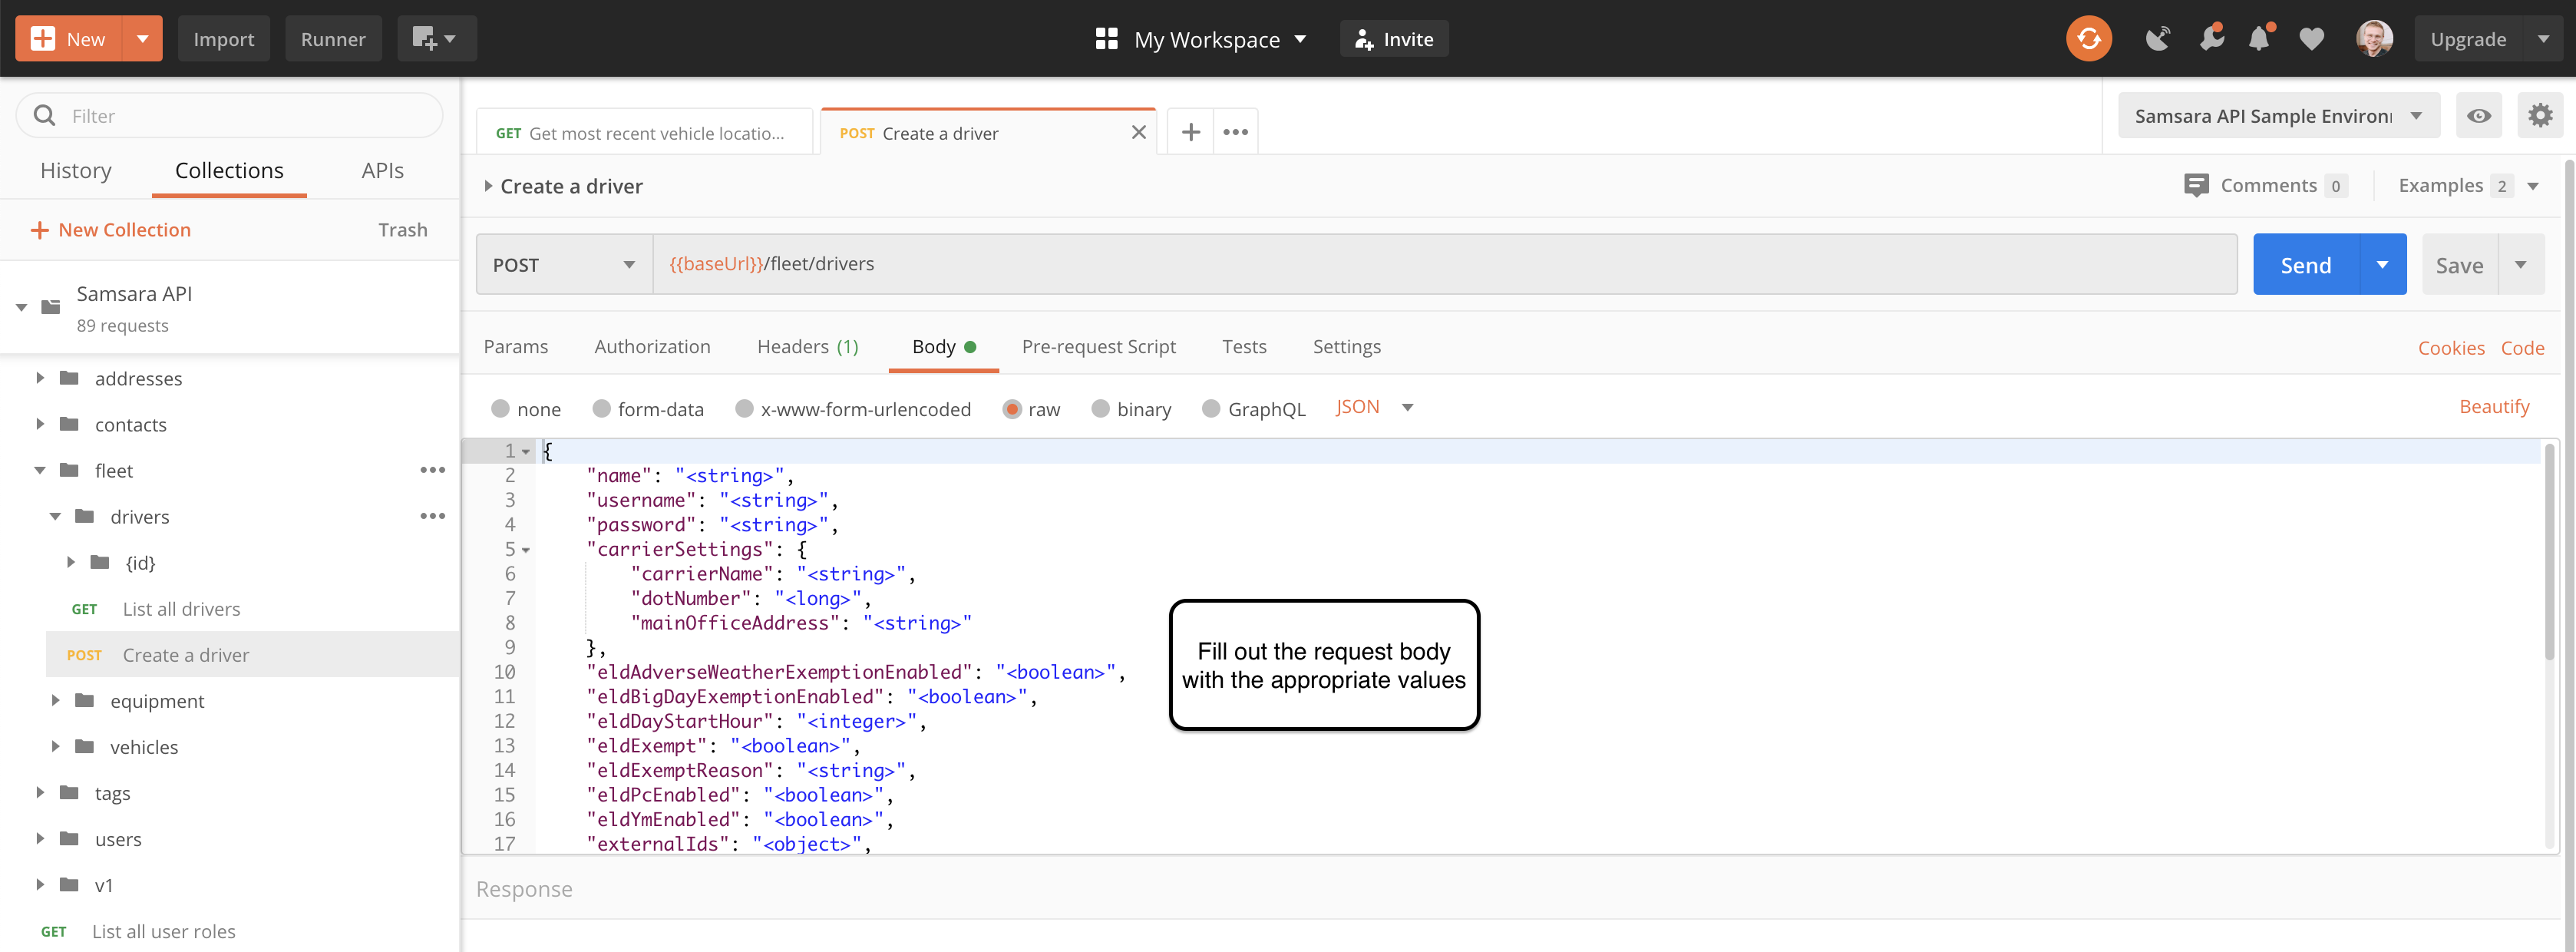Expand the {id} folder
The image size is (2576, 952).
point(71,562)
